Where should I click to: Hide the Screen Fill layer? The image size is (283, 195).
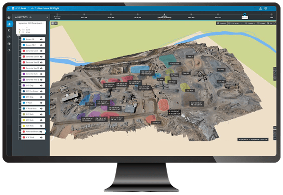(x=41, y=39)
